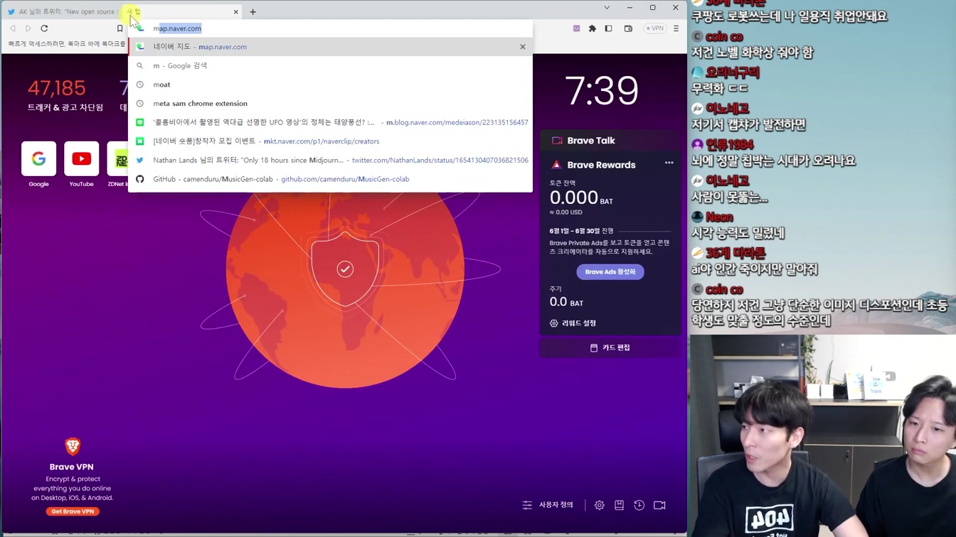
Task: Click the Brave Rewards triangle logo
Action: coord(556,165)
